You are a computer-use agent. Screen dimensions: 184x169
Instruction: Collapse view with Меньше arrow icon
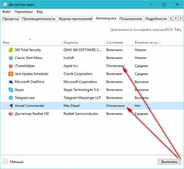[5, 162]
